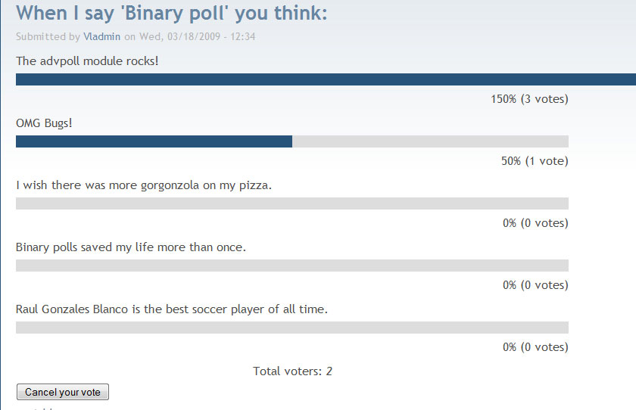Click the 'Total voters: 2' text
This screenshot has height=410, width=636.
click(292, 371)
